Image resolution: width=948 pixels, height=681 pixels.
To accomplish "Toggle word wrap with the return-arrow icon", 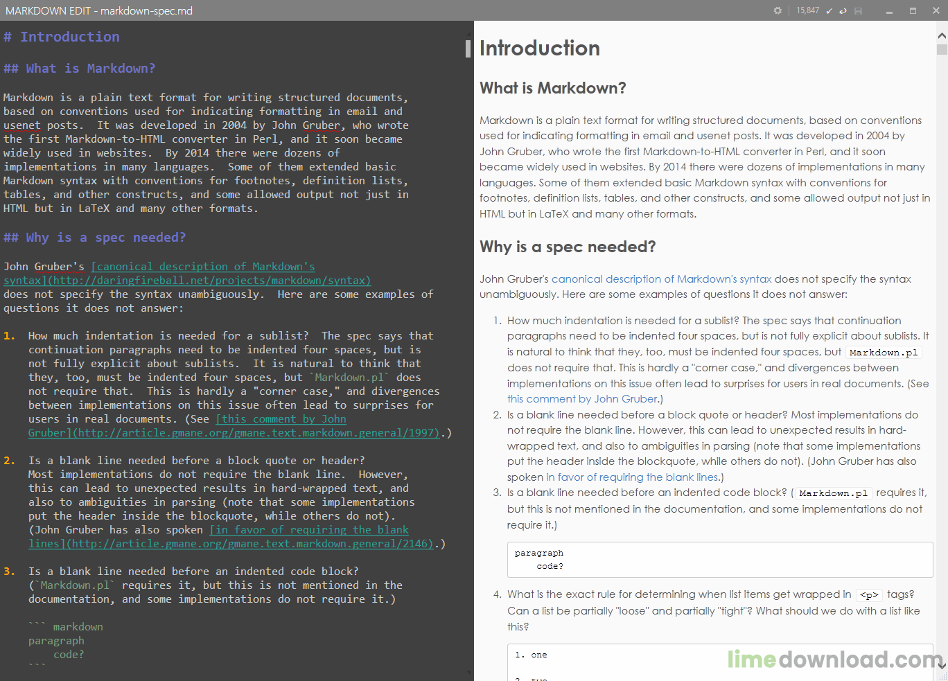I will [843, 10].
